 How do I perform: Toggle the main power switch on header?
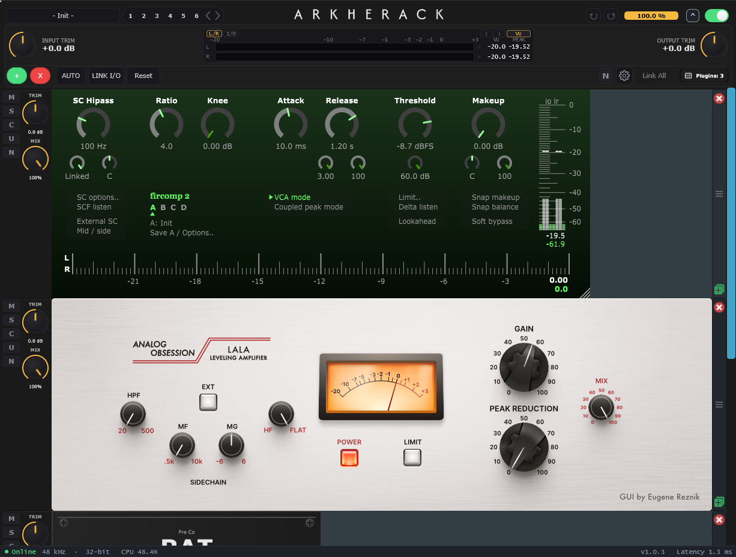tap(717, 16)
